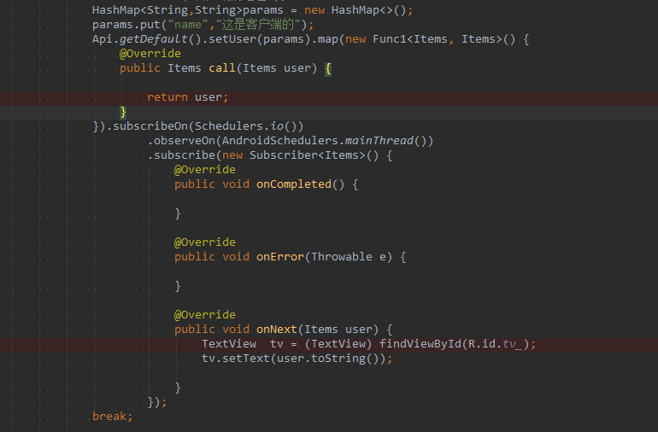
Task: Click @Override above onError method
Action: (205, 242)
